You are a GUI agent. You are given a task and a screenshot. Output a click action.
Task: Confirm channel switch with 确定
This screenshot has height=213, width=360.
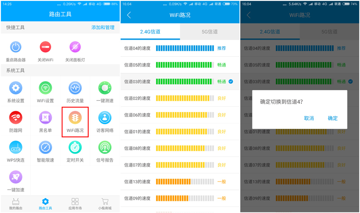coord(333,118)
